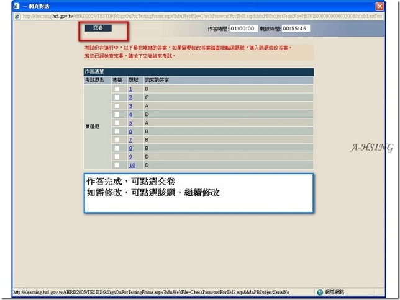Click the 作答時間 field showing 01:00:00
This screenshot has height=300, width=400.
pos(243,29)
